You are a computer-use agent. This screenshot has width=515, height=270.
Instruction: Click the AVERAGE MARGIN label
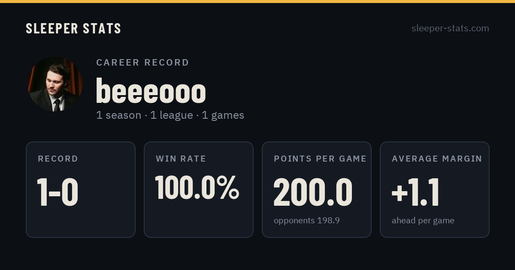pyautogui.click(x=437, y=159)
